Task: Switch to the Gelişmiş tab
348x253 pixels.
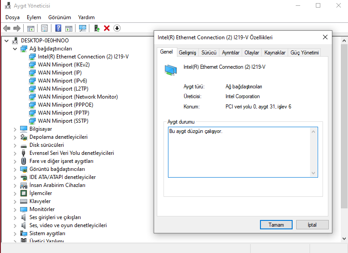Action: pos(188,53)
